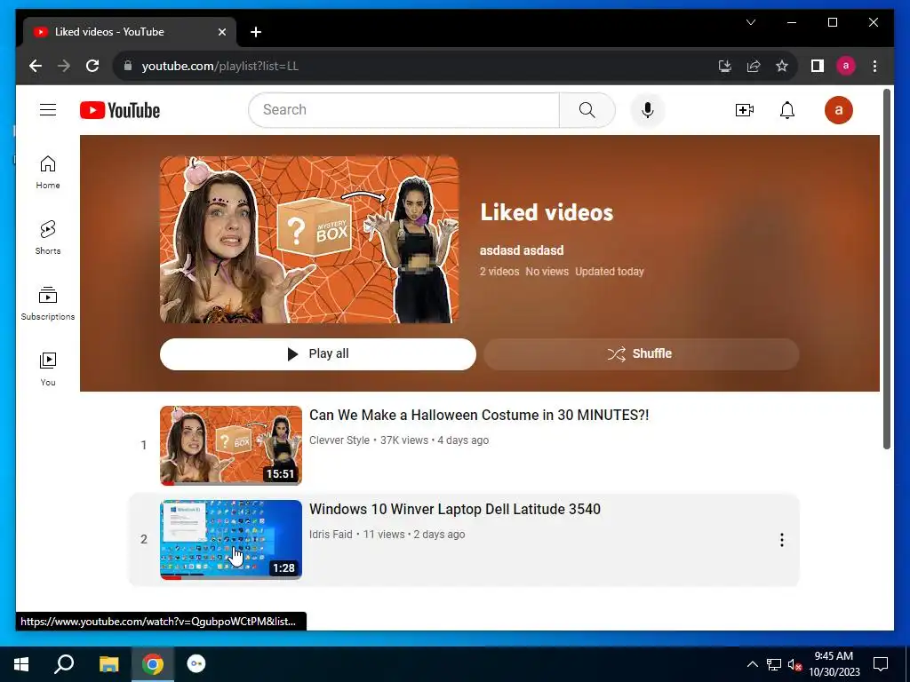Viewport: 910px width, 682px height.
Task: Open Clevver Style channel
Action: [x=339, y=440]
